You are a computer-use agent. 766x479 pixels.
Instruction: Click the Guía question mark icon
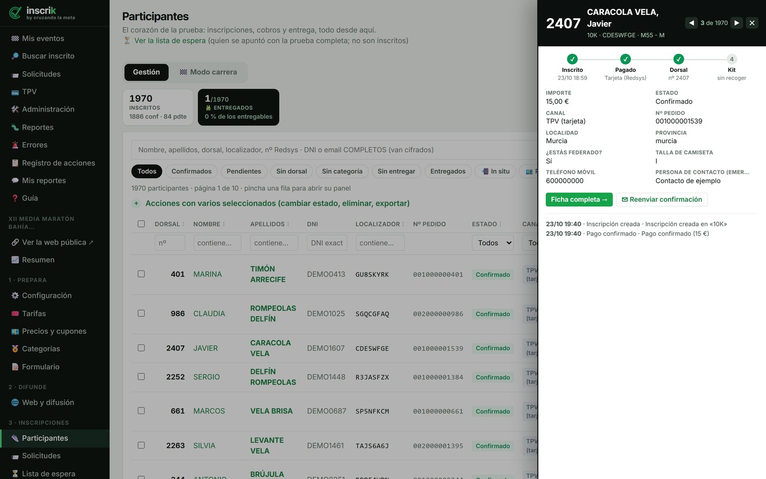coord(15,198)
